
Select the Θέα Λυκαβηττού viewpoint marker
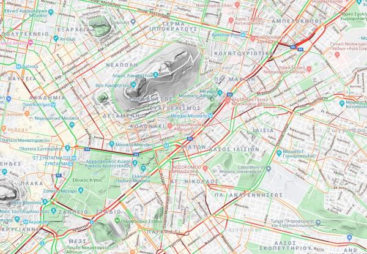click(x=133, y=84)
